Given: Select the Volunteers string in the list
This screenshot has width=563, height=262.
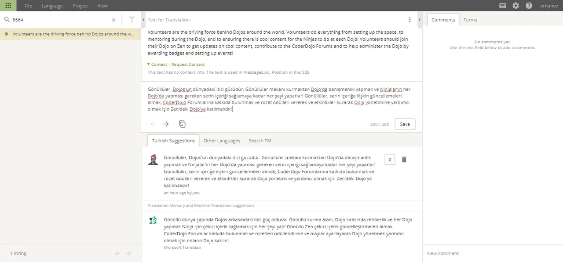Looking at the screenshot, I should coord(70,34).
